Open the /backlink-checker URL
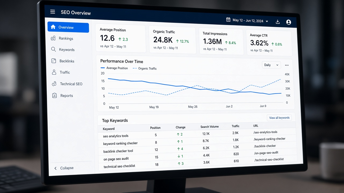 265,146
